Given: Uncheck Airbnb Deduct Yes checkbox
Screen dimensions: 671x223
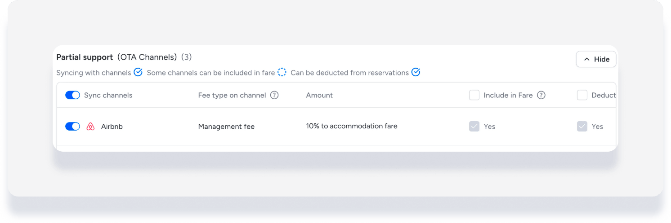Looking at the screenshot, I should click(x=582, y=127).
